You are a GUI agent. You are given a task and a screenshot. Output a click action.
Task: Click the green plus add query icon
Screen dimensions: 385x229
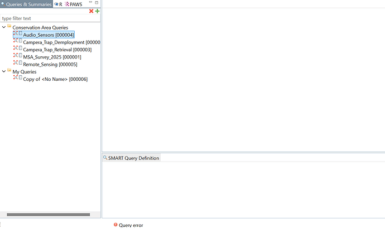pyautogui.click(x=97, y=11)
